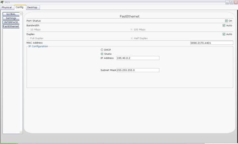Click the FastEthernet panel heading
This screenshot has width=238, height=144.
(129, 16)
